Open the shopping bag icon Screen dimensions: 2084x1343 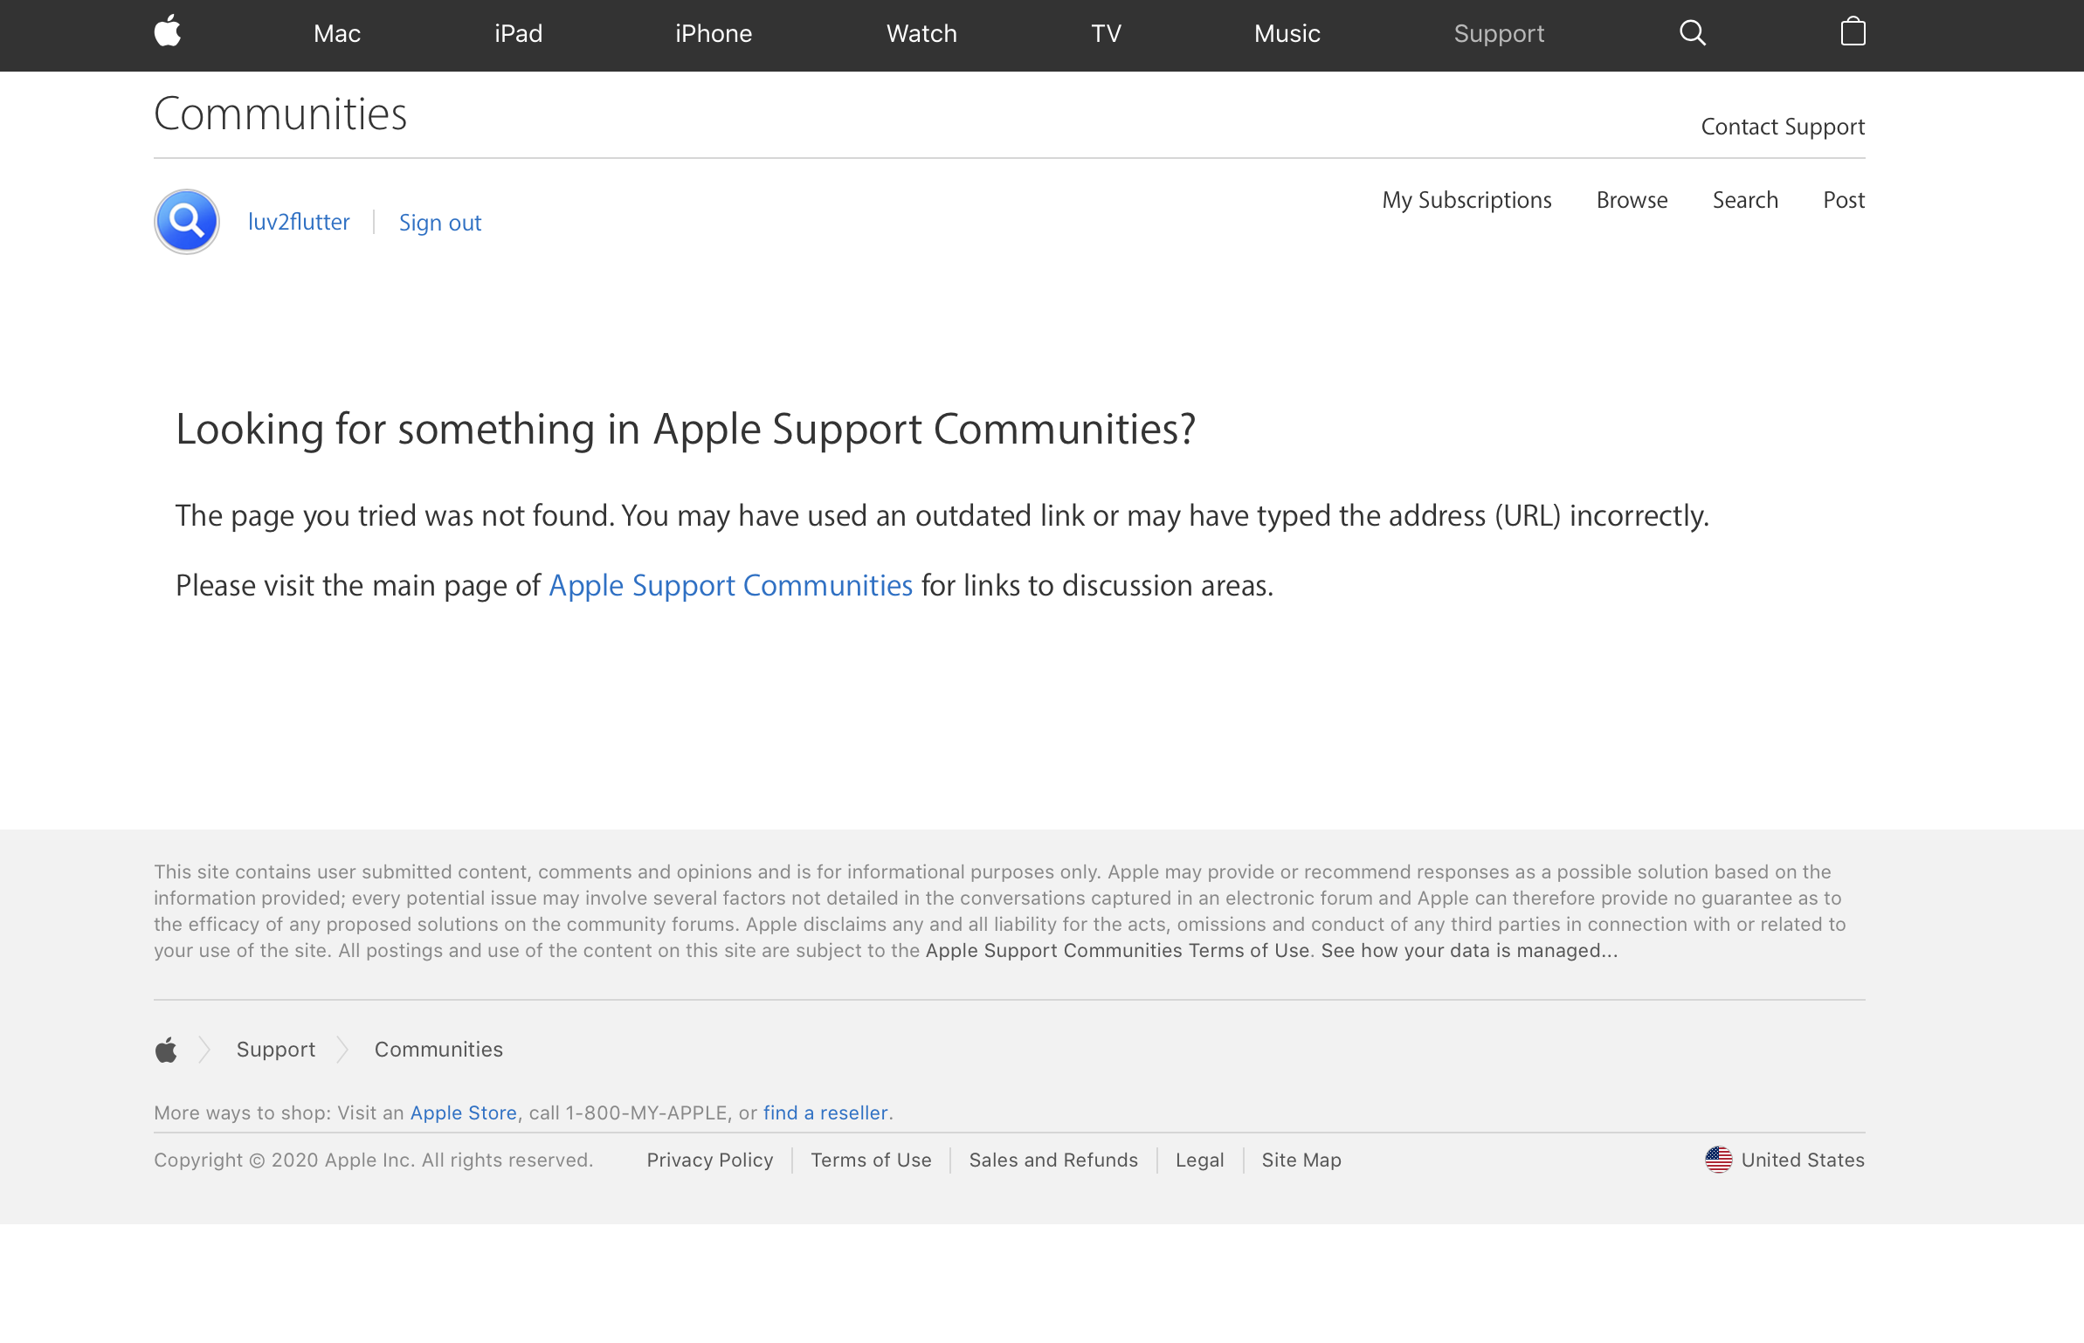point(1853,32)
